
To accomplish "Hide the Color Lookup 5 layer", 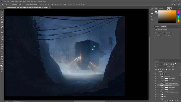I will pos(156,78).
